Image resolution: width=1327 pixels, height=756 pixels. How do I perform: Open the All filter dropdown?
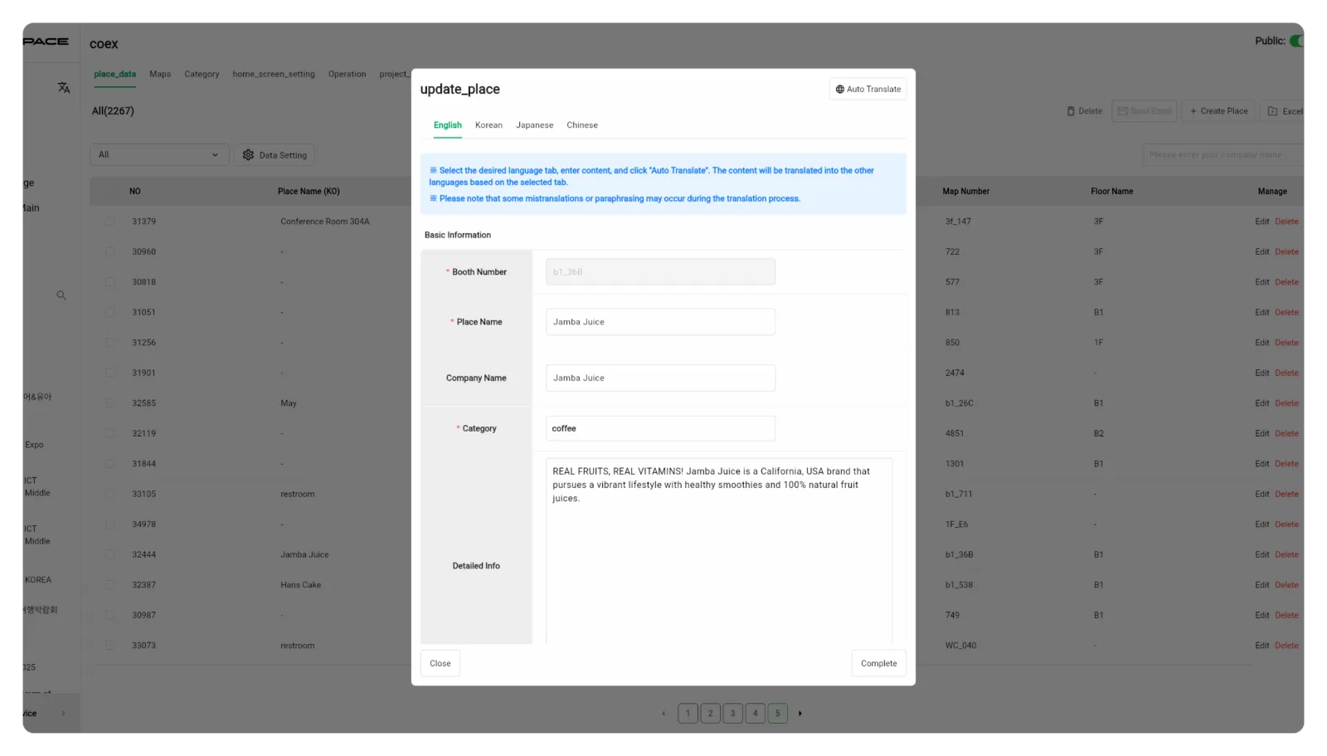(159, 155)
